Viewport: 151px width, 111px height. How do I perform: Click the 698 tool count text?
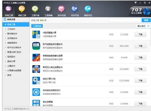(x=42, y=20)
